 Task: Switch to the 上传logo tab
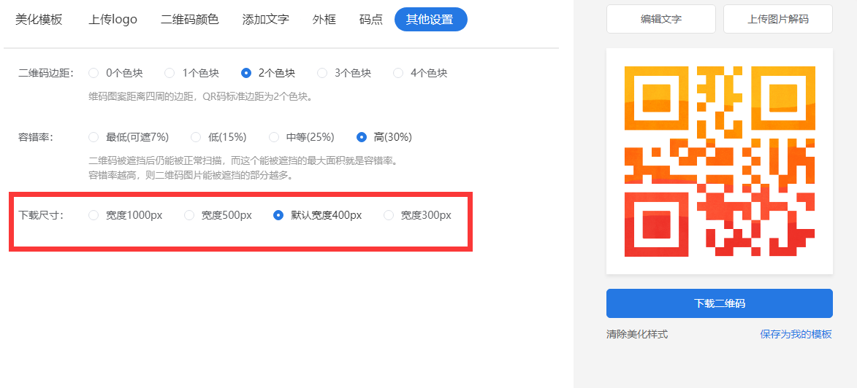click(113, 20)
